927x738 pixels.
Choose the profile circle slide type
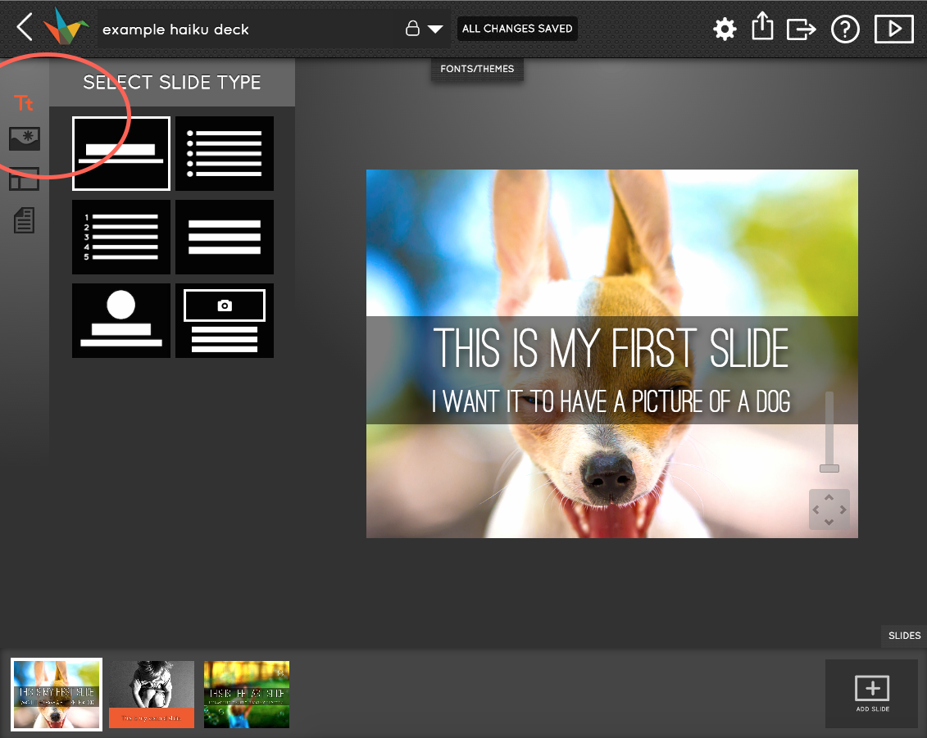[x=121, y=321]
